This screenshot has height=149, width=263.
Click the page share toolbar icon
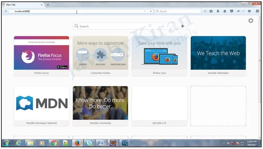point(238,11)
